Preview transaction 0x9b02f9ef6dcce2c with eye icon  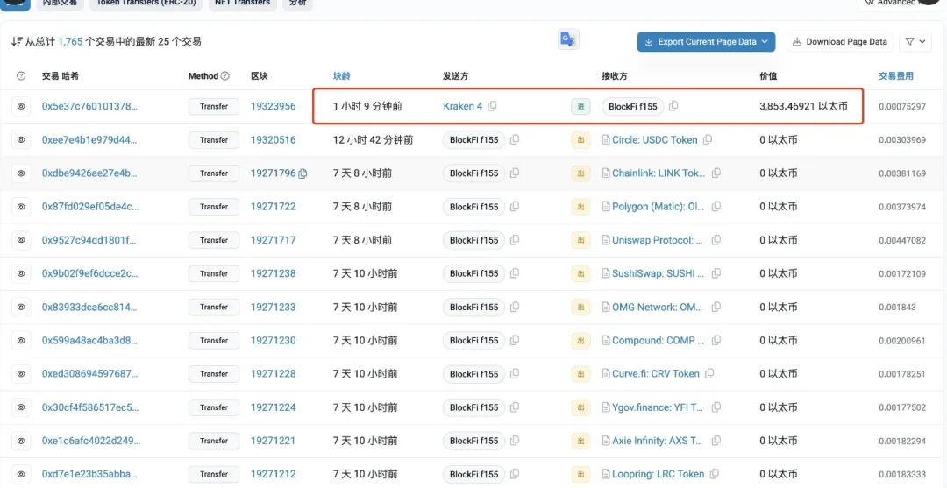[21, 274]
